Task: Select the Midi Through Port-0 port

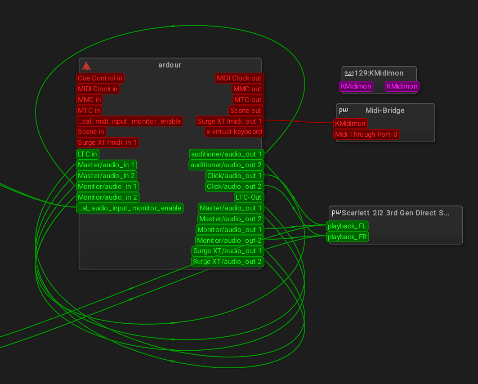Action: pyautogui.click(x=366, y=134)
